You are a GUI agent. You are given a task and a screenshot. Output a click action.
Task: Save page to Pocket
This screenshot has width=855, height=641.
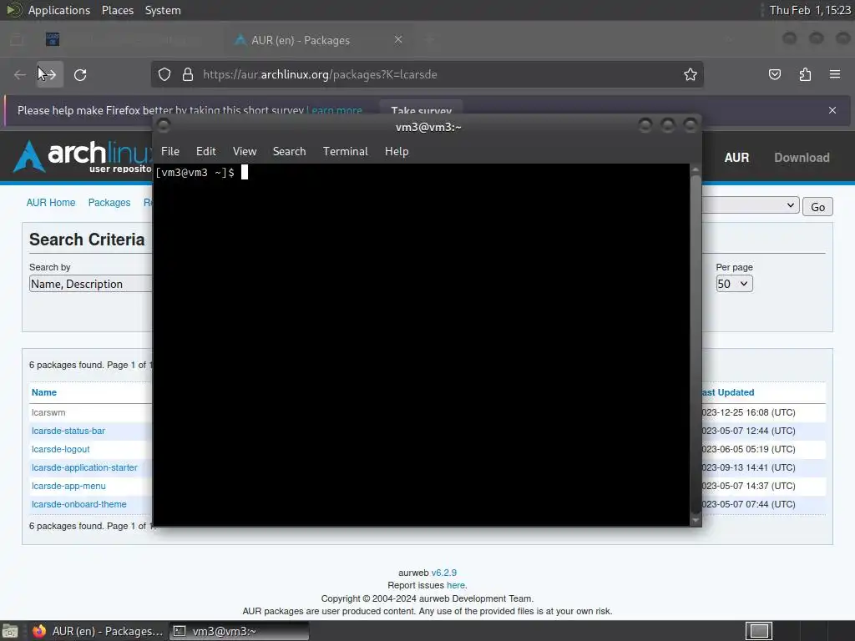(774, 74)
